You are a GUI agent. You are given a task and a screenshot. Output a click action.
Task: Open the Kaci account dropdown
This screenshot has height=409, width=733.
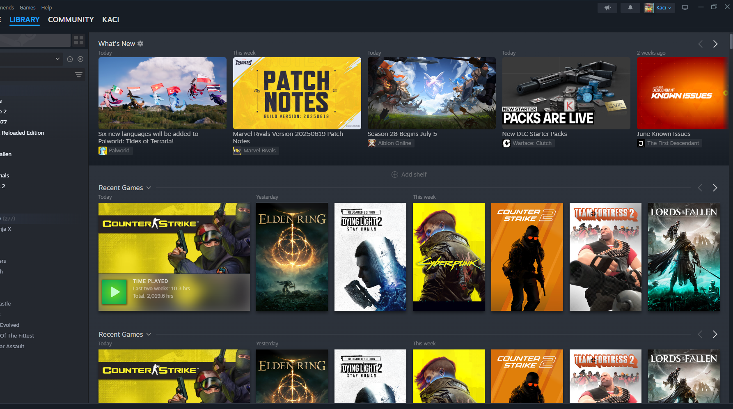coord(660,8)
